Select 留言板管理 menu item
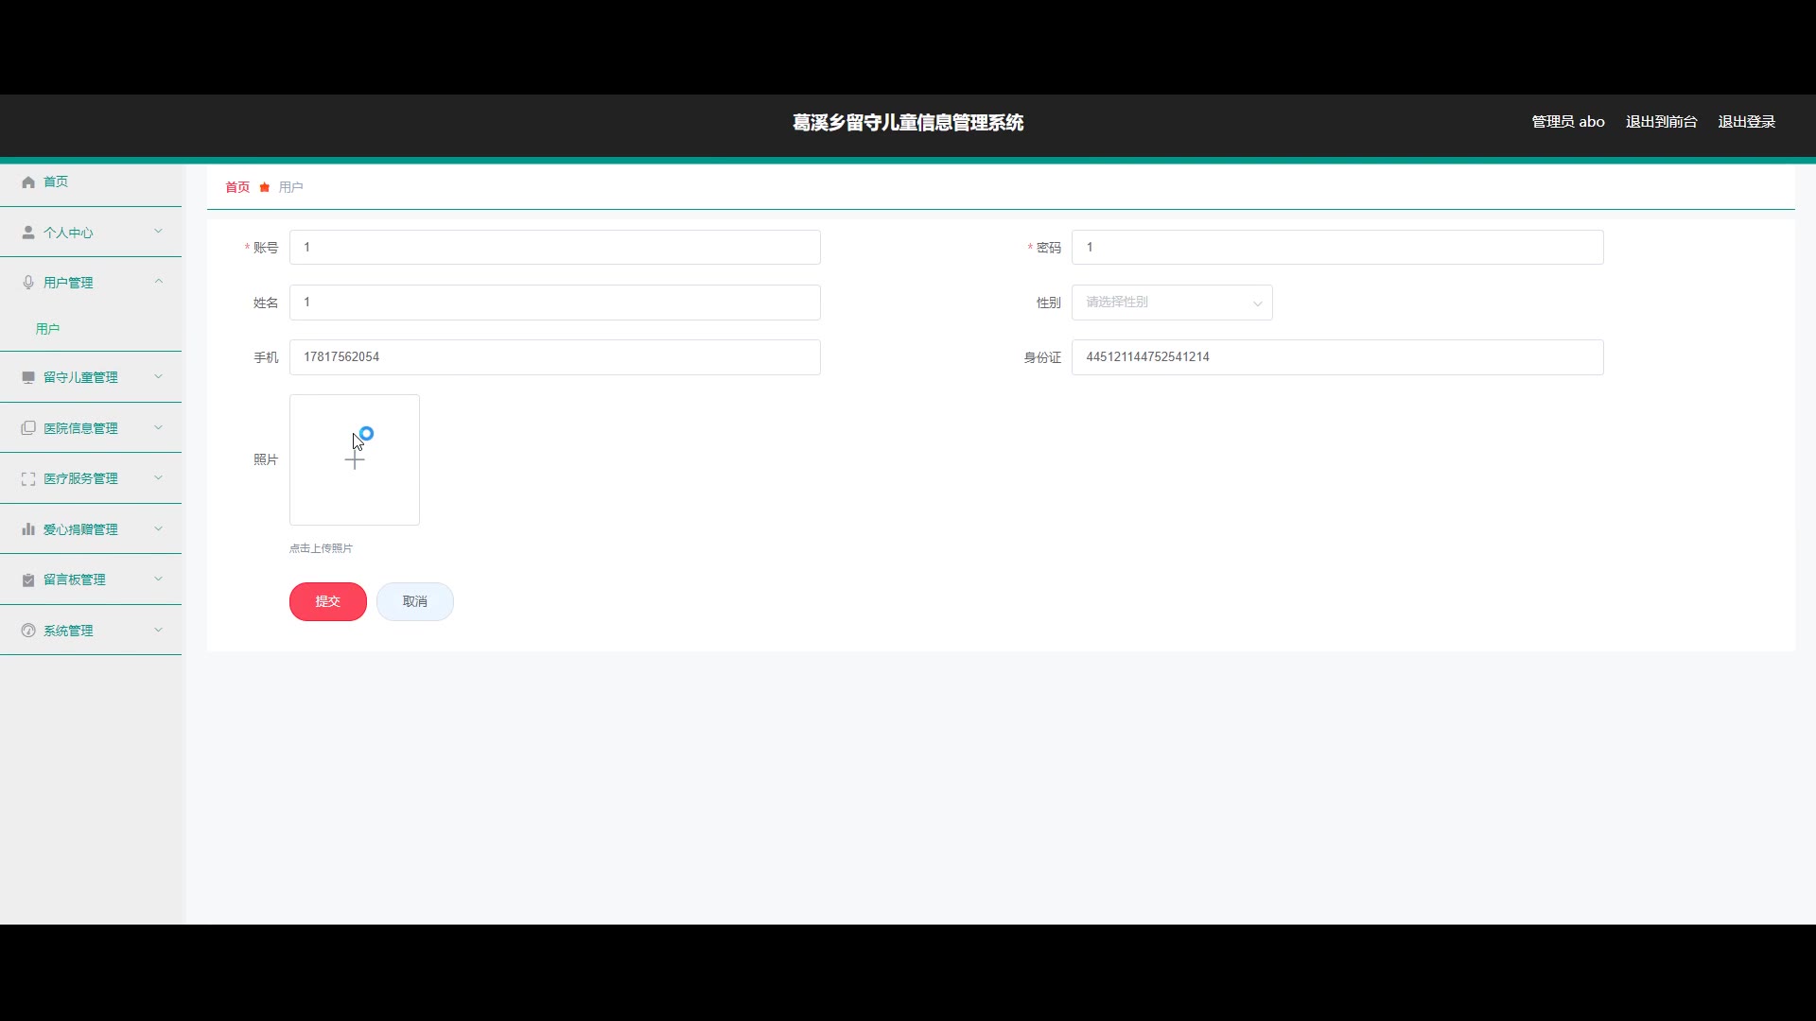 91,580
